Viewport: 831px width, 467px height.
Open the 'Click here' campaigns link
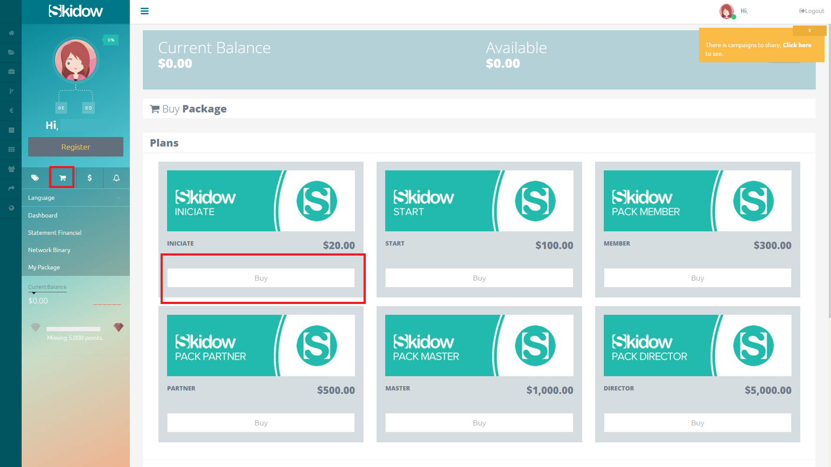797,45
